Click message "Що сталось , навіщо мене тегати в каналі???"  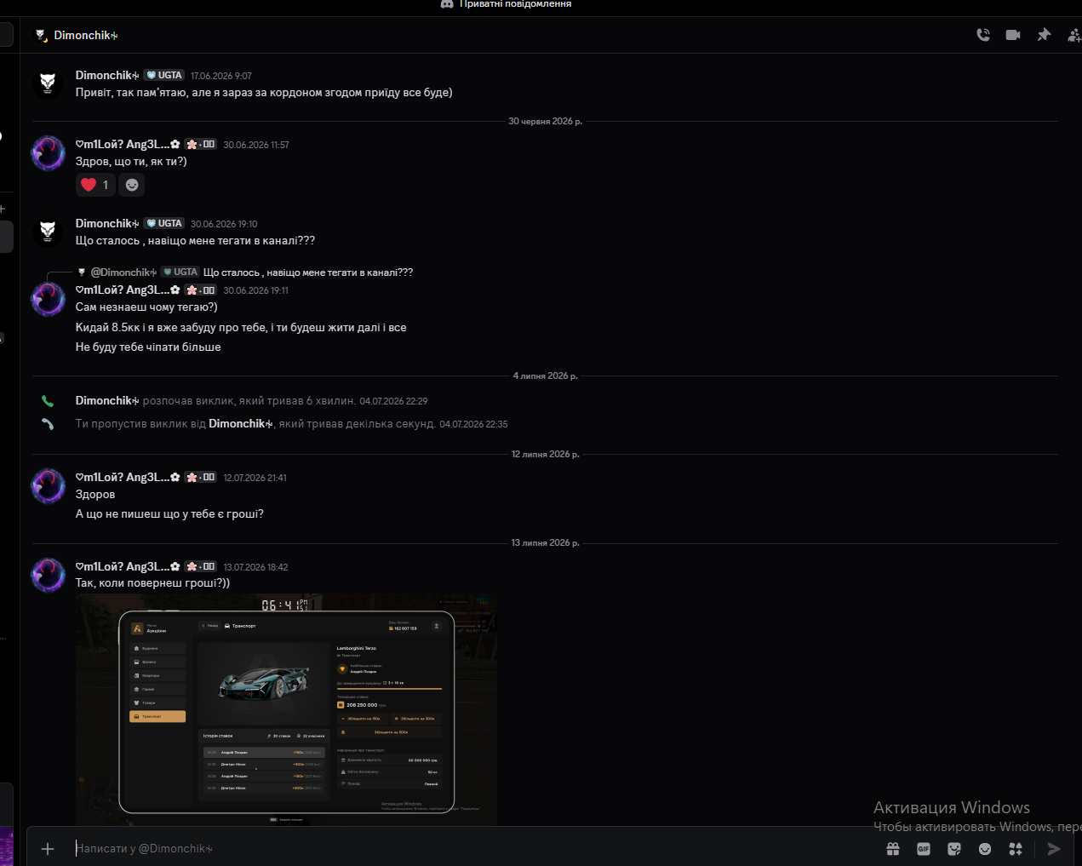point(195,241)
